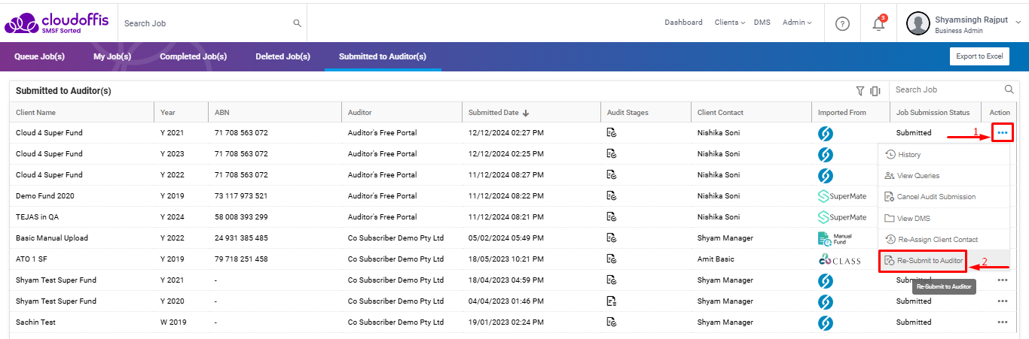Click imported-from icon for Sachin Test
The height and width of the screenshot is (339, 1029).
click(x=826, y=322)
